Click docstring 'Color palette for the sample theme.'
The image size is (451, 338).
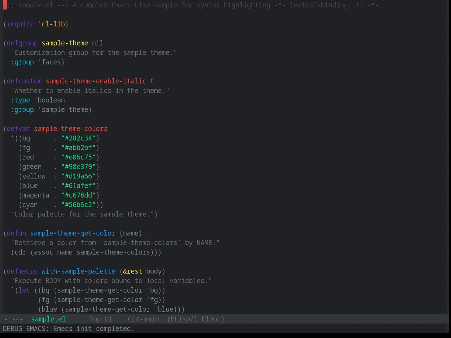82,214
